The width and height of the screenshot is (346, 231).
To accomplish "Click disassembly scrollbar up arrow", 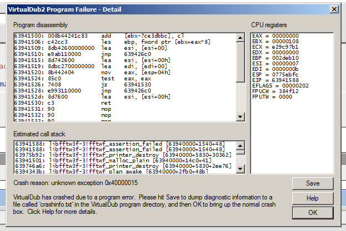I will click(x=240, y=38).
